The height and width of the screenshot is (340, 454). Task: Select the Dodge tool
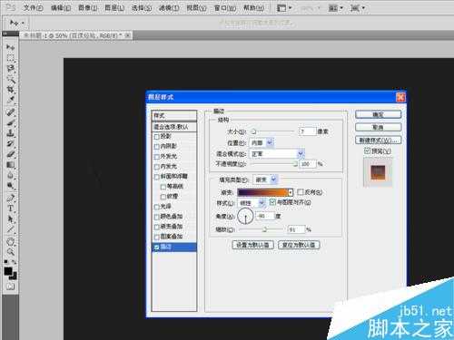(10, 186)
